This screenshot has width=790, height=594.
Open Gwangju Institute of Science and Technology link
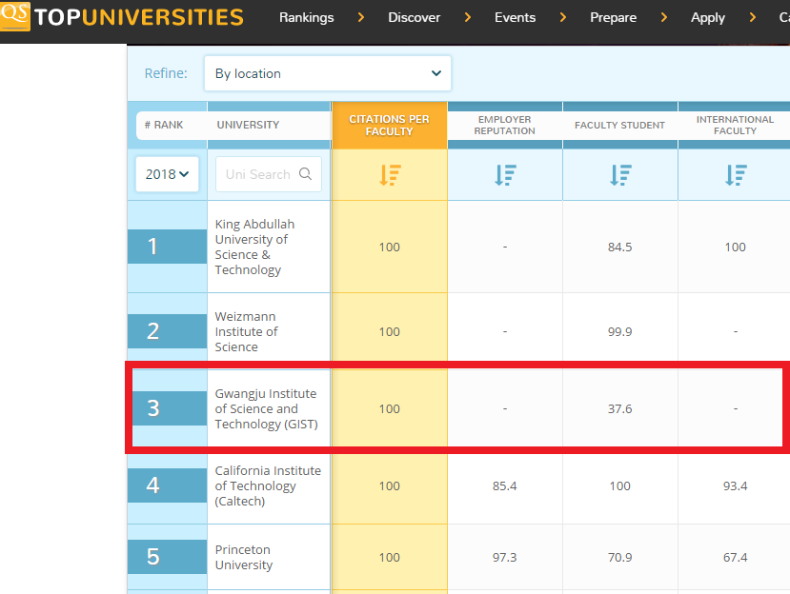(266, 408)
